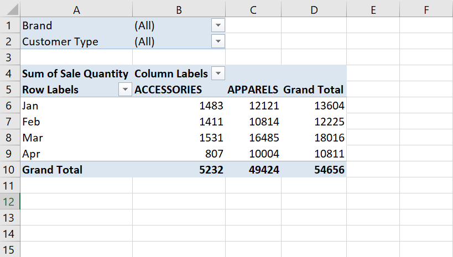Click the cell with value 10814
This screenshot has width=453, height=257.
point(253,122)
